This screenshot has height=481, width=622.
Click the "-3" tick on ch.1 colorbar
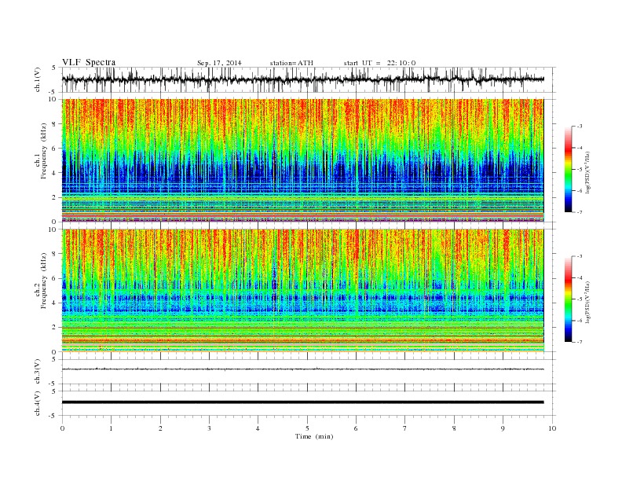tap(579, 127)
